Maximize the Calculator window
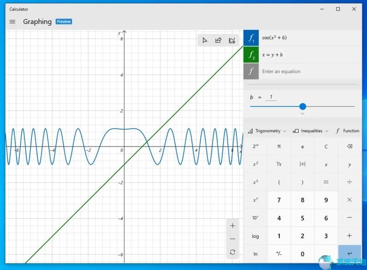Screen dimensions: 367x270 coord(338,9)
